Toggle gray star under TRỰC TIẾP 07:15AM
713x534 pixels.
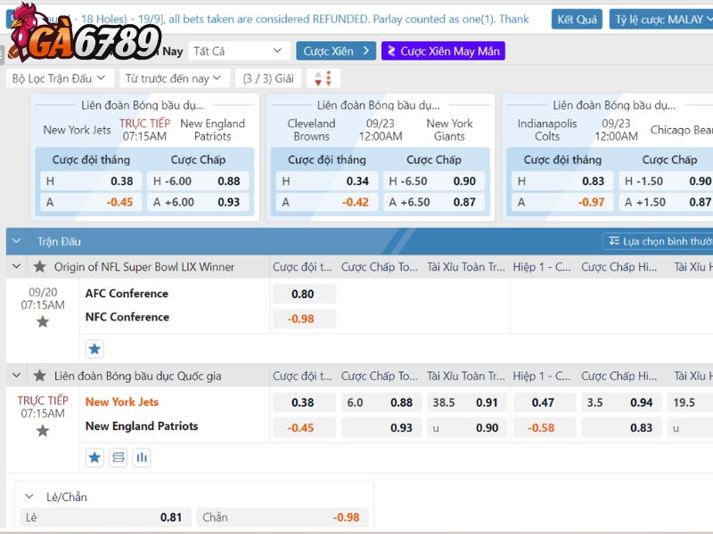[x=43, y=431]
